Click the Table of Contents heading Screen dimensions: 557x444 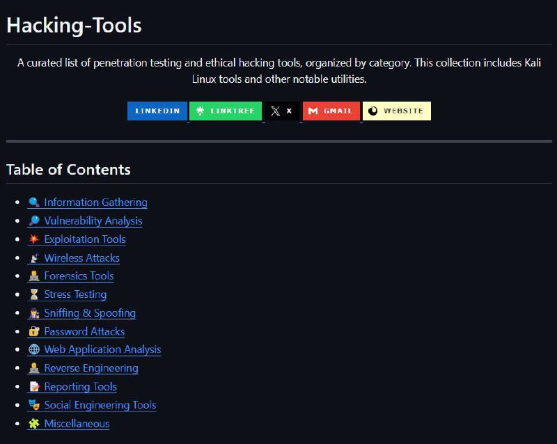pos(68,169)
